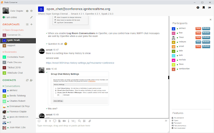Open chat with Jean-Marc Libs
The width and height of the screenshot is (214, 133).
[x=18, y=127]
